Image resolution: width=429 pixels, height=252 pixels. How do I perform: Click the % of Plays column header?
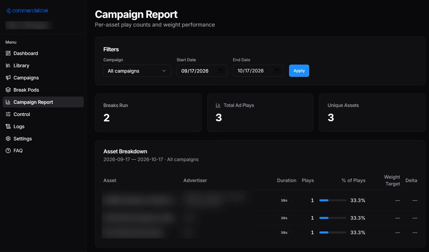coord(353,180)
